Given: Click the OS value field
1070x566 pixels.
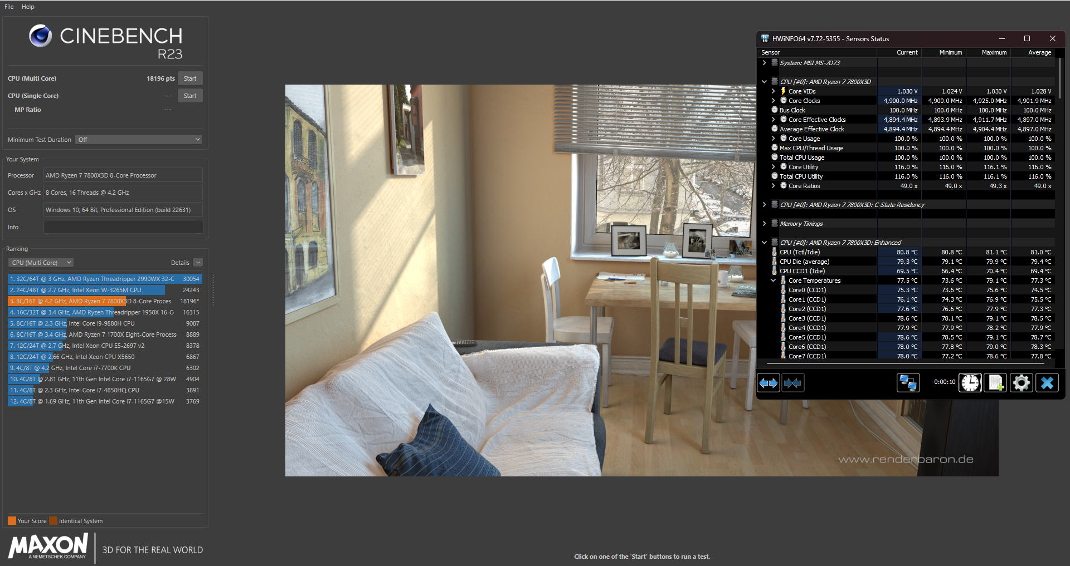Looking at the screenshot, I should click(x=123, y=210).
